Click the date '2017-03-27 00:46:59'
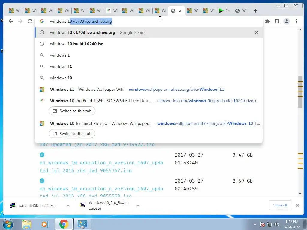The height and width of the screenshot is (230, 307). (x=189, y=185)
